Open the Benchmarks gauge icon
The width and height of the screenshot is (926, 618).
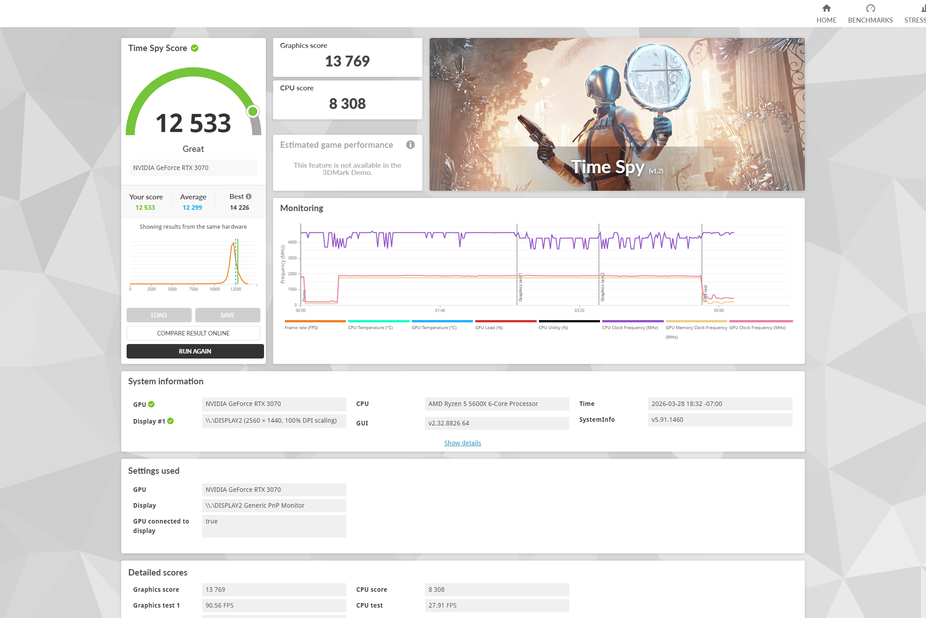click(x=870, y=8)
